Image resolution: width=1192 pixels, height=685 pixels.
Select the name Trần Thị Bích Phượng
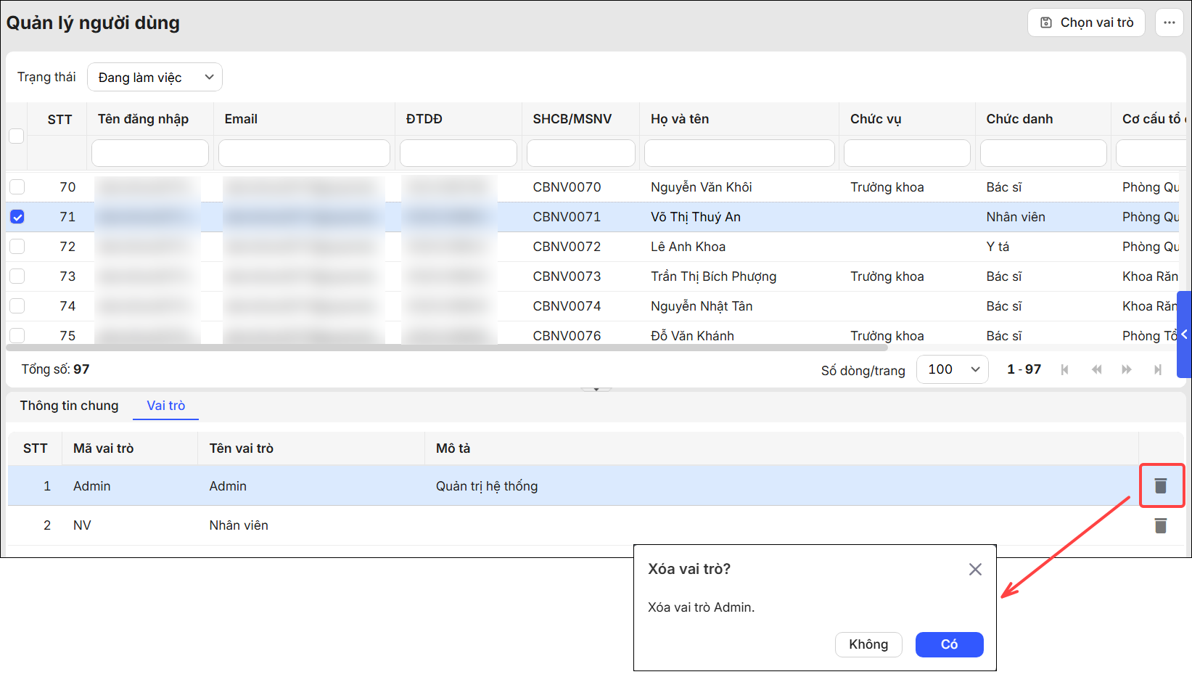click(713, 276)
